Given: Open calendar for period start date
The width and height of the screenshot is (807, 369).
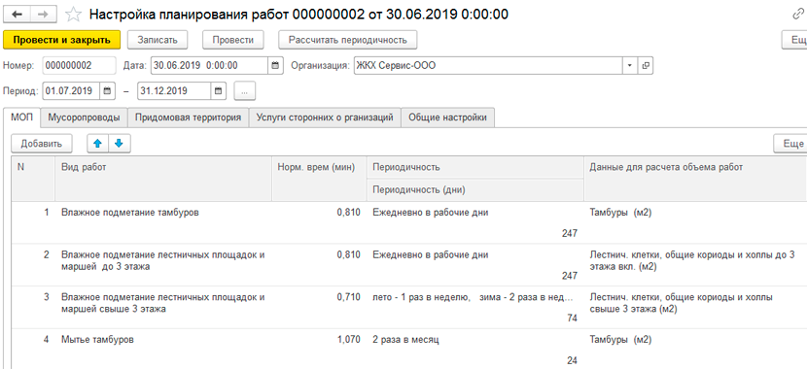Looking at the screenshot, I should pos(107,91).
